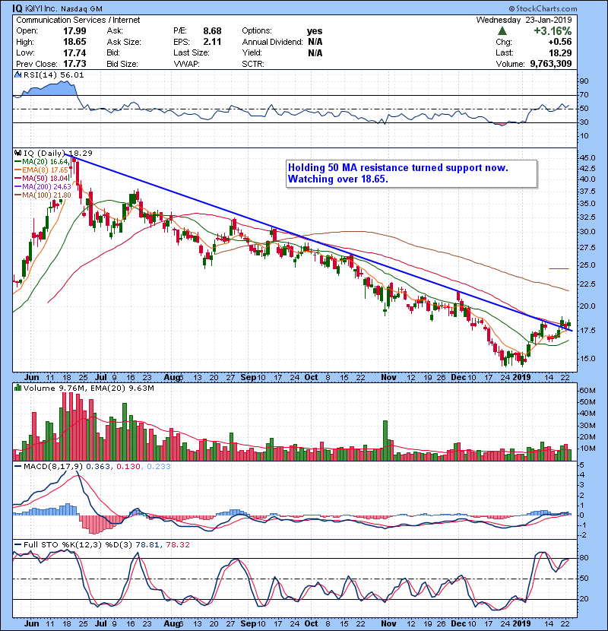Screen dimensions: 608x631
Task: Click the short purple MA(200) line segment
Action: point(559,268)
